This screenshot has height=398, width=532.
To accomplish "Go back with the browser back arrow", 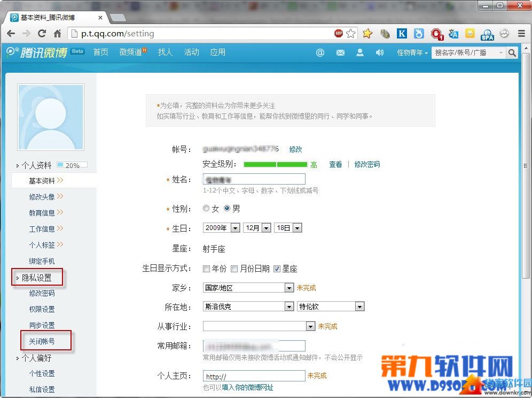I will 11,34.
